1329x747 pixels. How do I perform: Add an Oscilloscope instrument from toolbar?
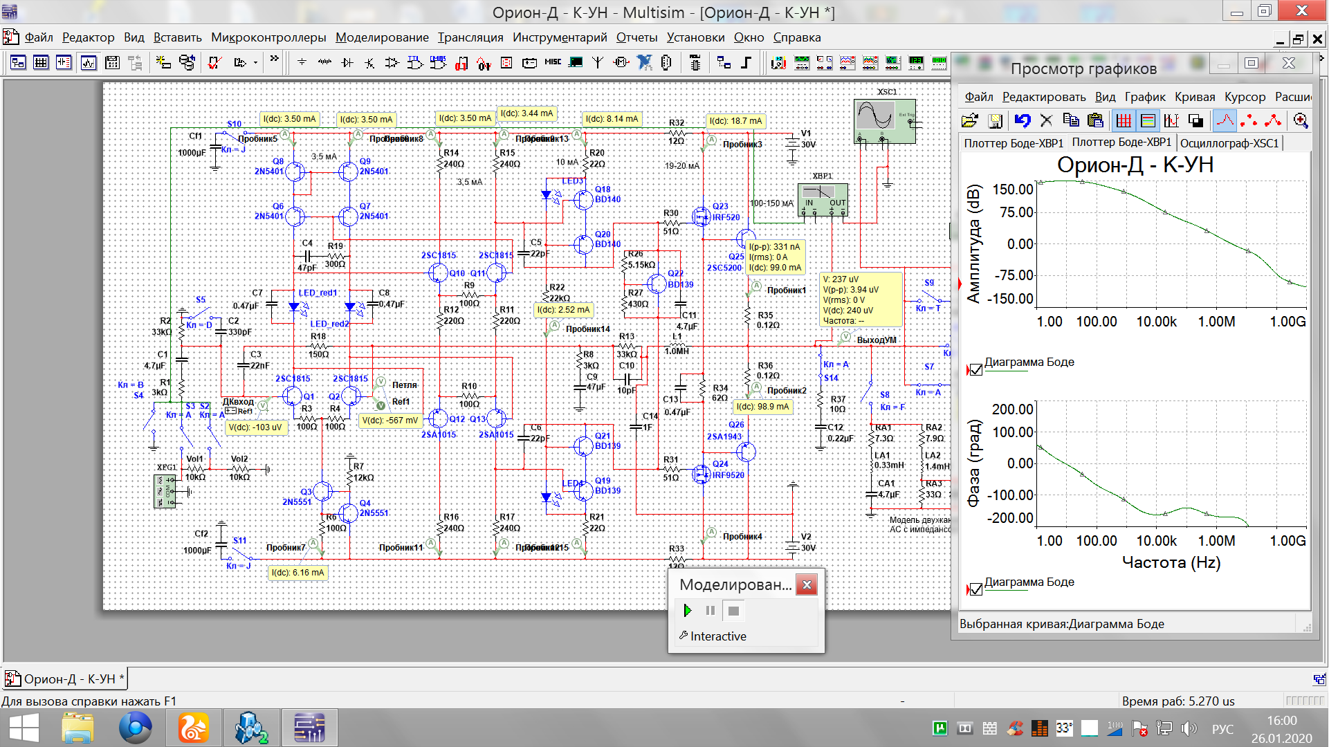tap(847, 62)
